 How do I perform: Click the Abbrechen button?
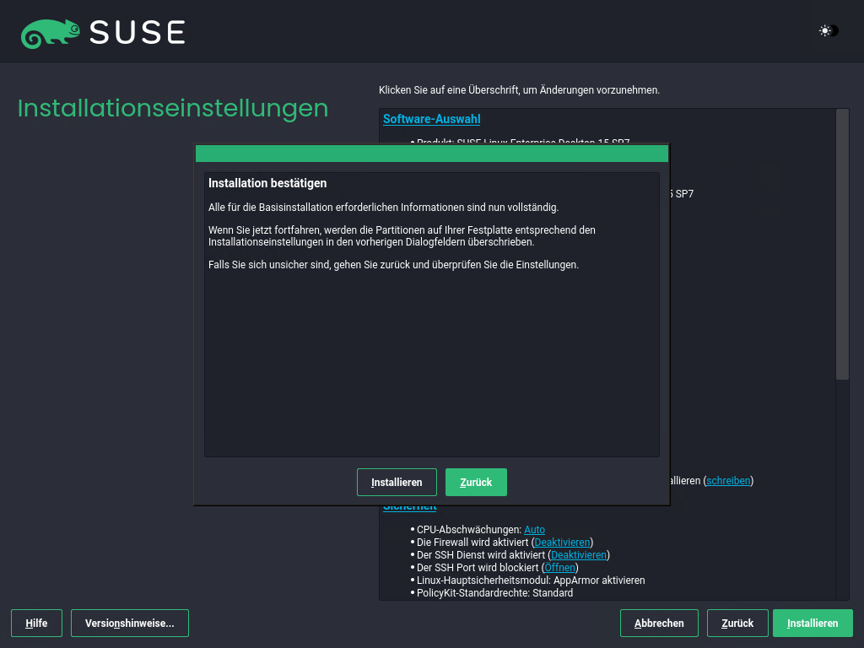(659, 624)
